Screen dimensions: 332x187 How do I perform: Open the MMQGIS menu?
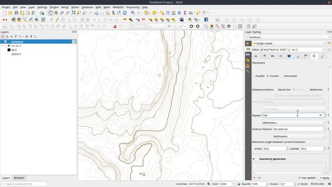pos(118,7)
